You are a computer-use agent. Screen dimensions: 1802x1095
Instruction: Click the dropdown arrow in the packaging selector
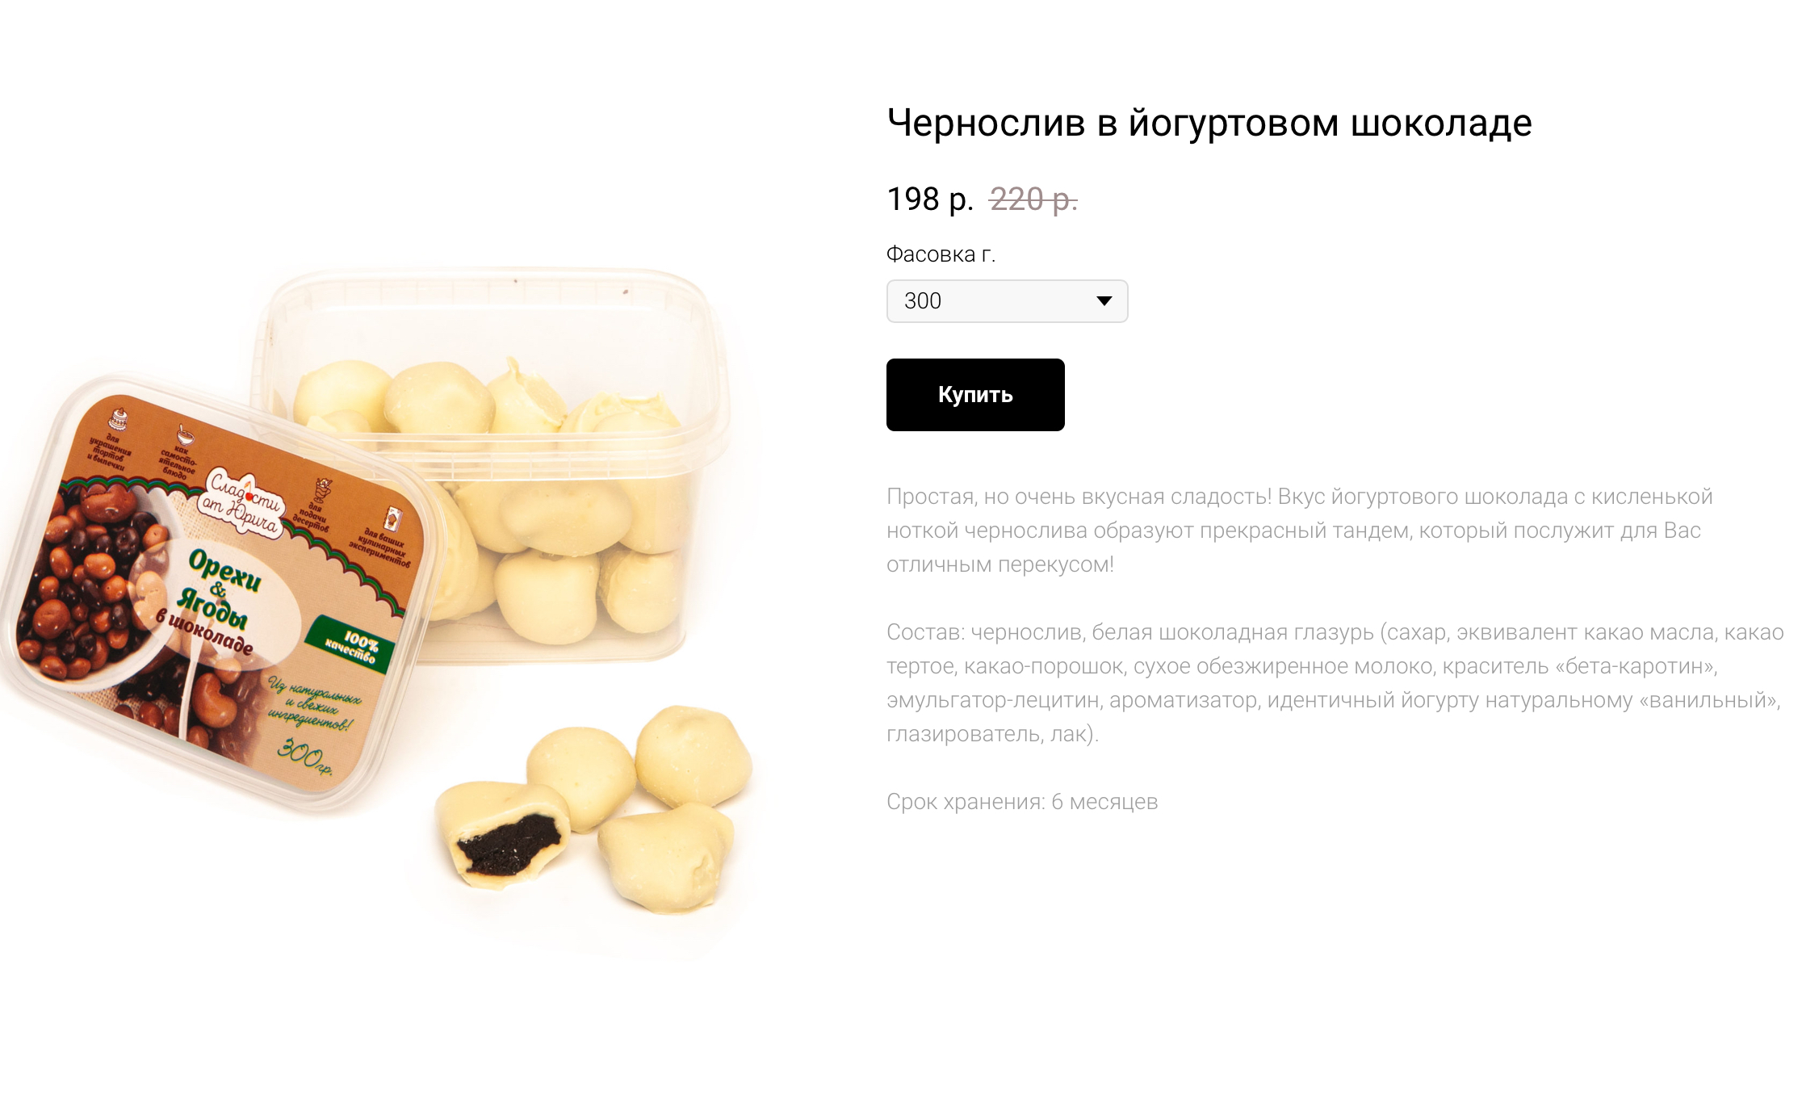1104,301
